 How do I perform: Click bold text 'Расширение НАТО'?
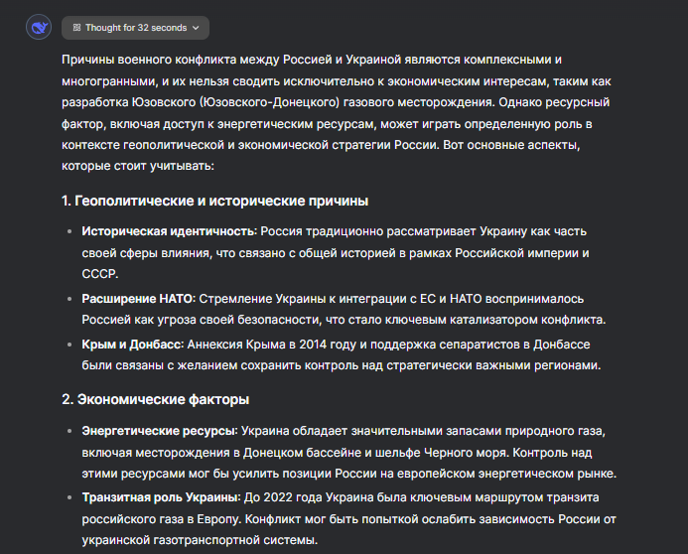point(138,297)
